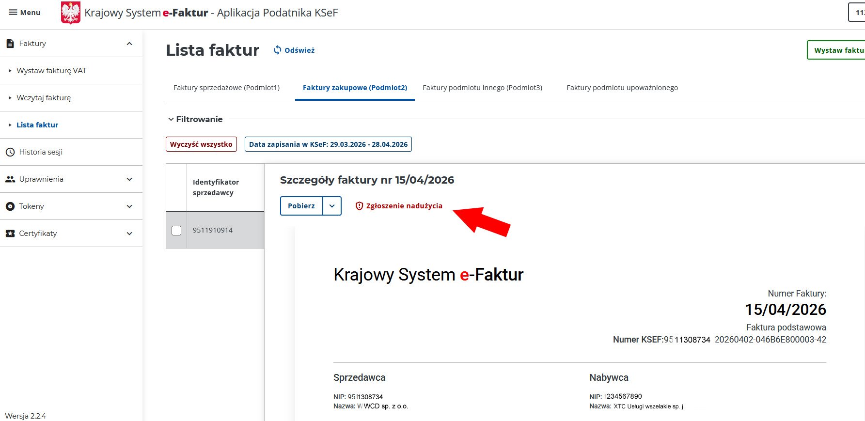The height and width of the screenshot is (421, 865).
Task: Open Historia sesji via clock icon
Action: click(x=10, y=152)
